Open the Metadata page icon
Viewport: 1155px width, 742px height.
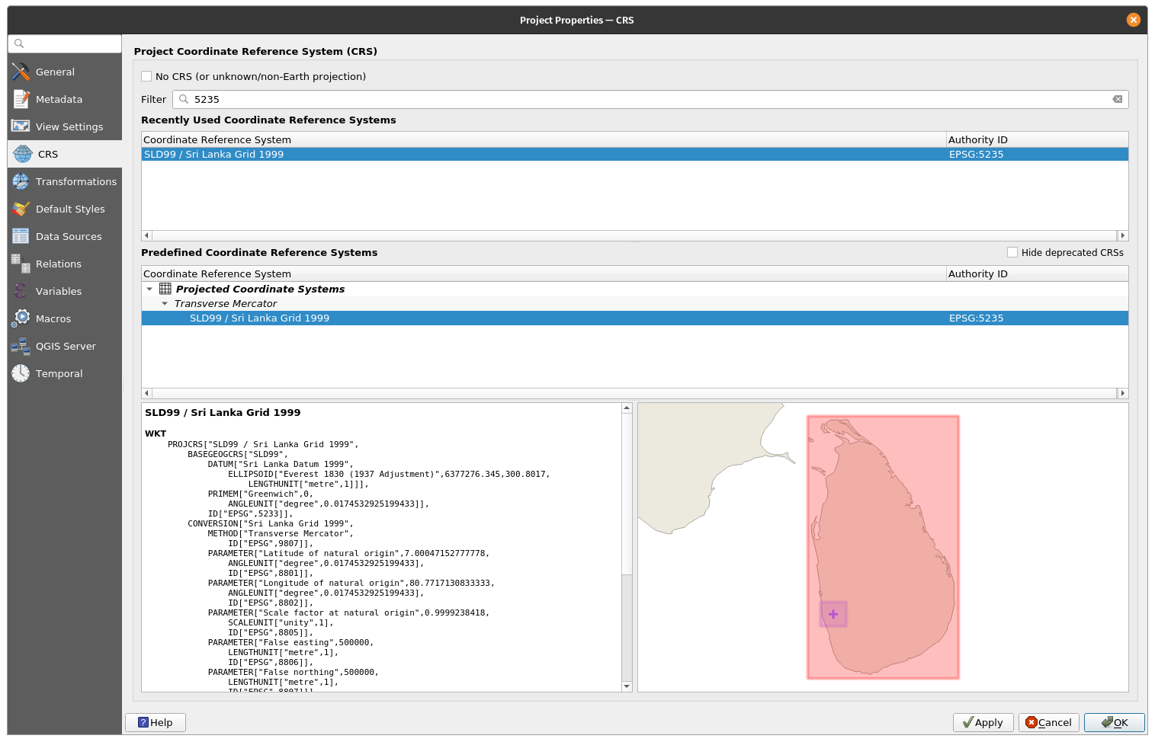(x=21, y=99)
